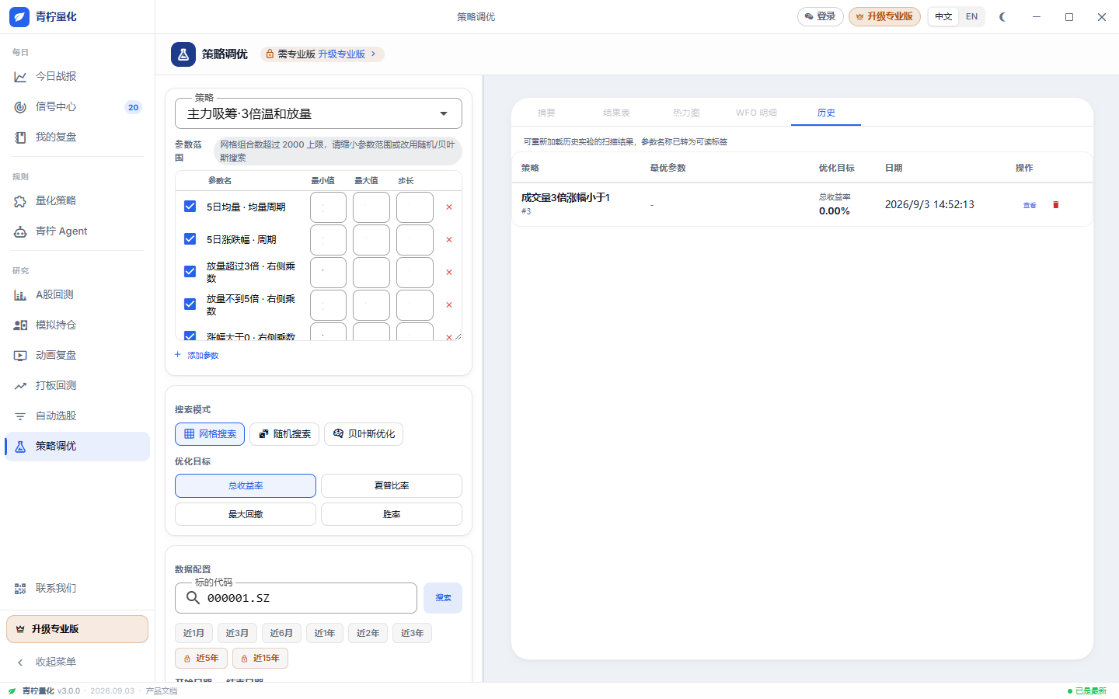Open 产品文档 in the status bar

point(162,690)
